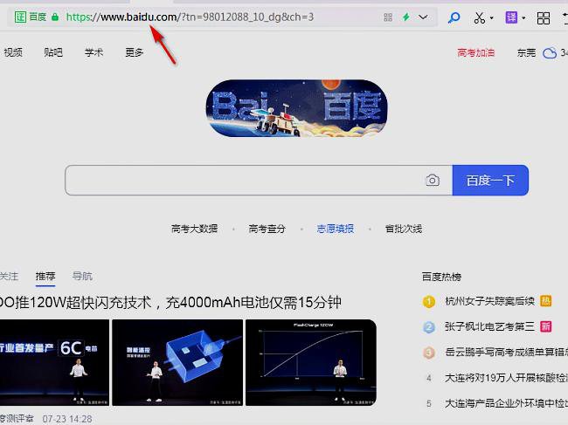
Task: Open the blue 志愿填报 link
Action: coord(336,229)
